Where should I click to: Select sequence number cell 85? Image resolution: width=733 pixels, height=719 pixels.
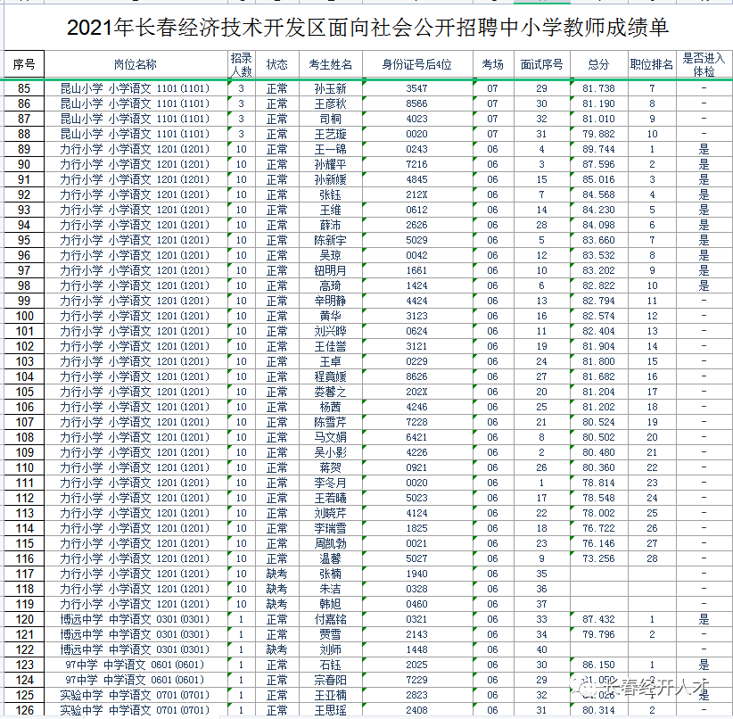24,88
